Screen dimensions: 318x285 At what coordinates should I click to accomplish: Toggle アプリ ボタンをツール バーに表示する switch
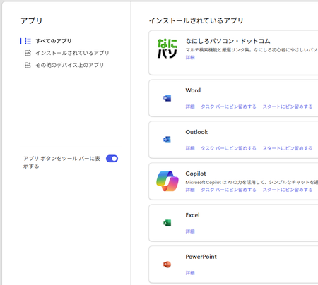pos(112,159)
